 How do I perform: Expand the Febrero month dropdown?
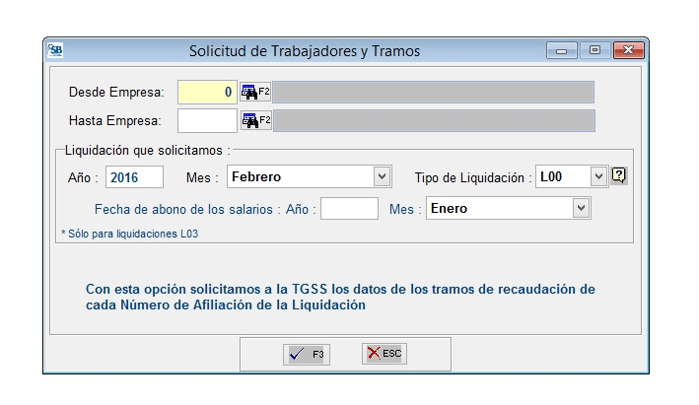pos(382,176)
